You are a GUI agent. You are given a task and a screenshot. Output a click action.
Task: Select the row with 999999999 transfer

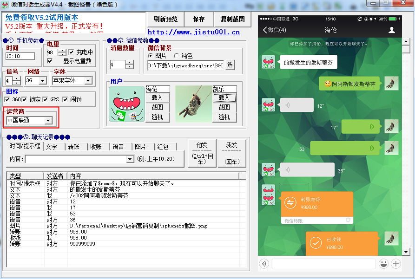click(x=126, y=244)
